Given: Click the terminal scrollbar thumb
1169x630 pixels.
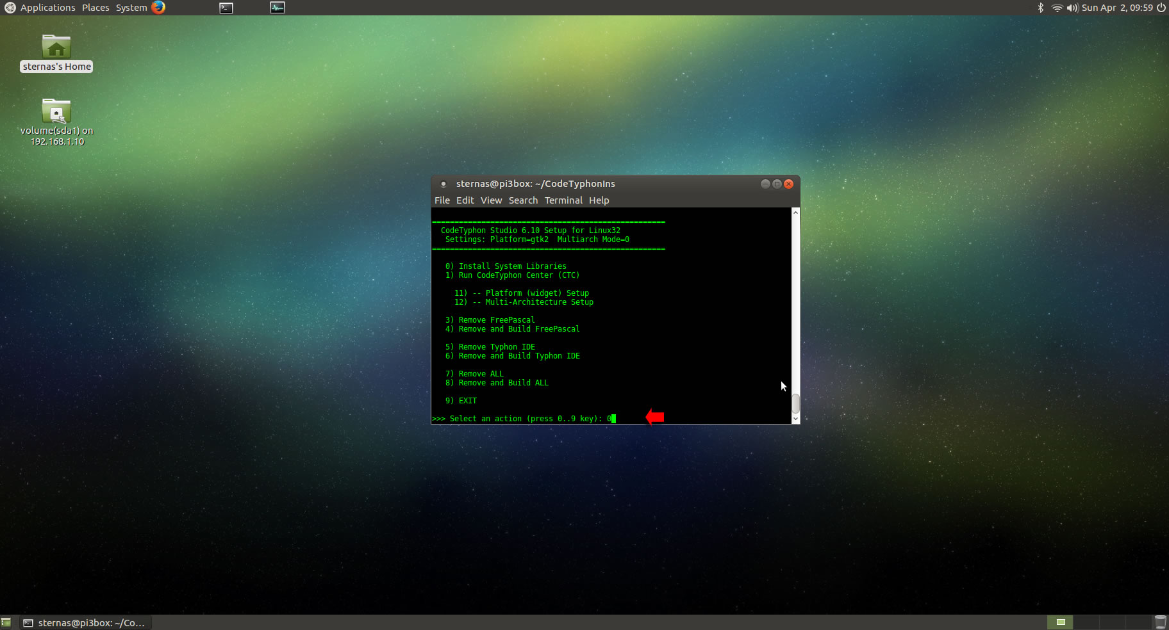Looking at the screenshot, I should (795, 403).
